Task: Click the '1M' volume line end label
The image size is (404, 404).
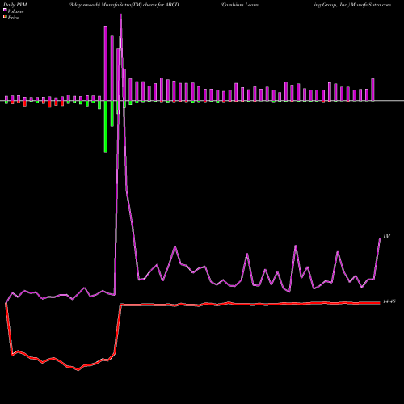Action: (386, 237)
